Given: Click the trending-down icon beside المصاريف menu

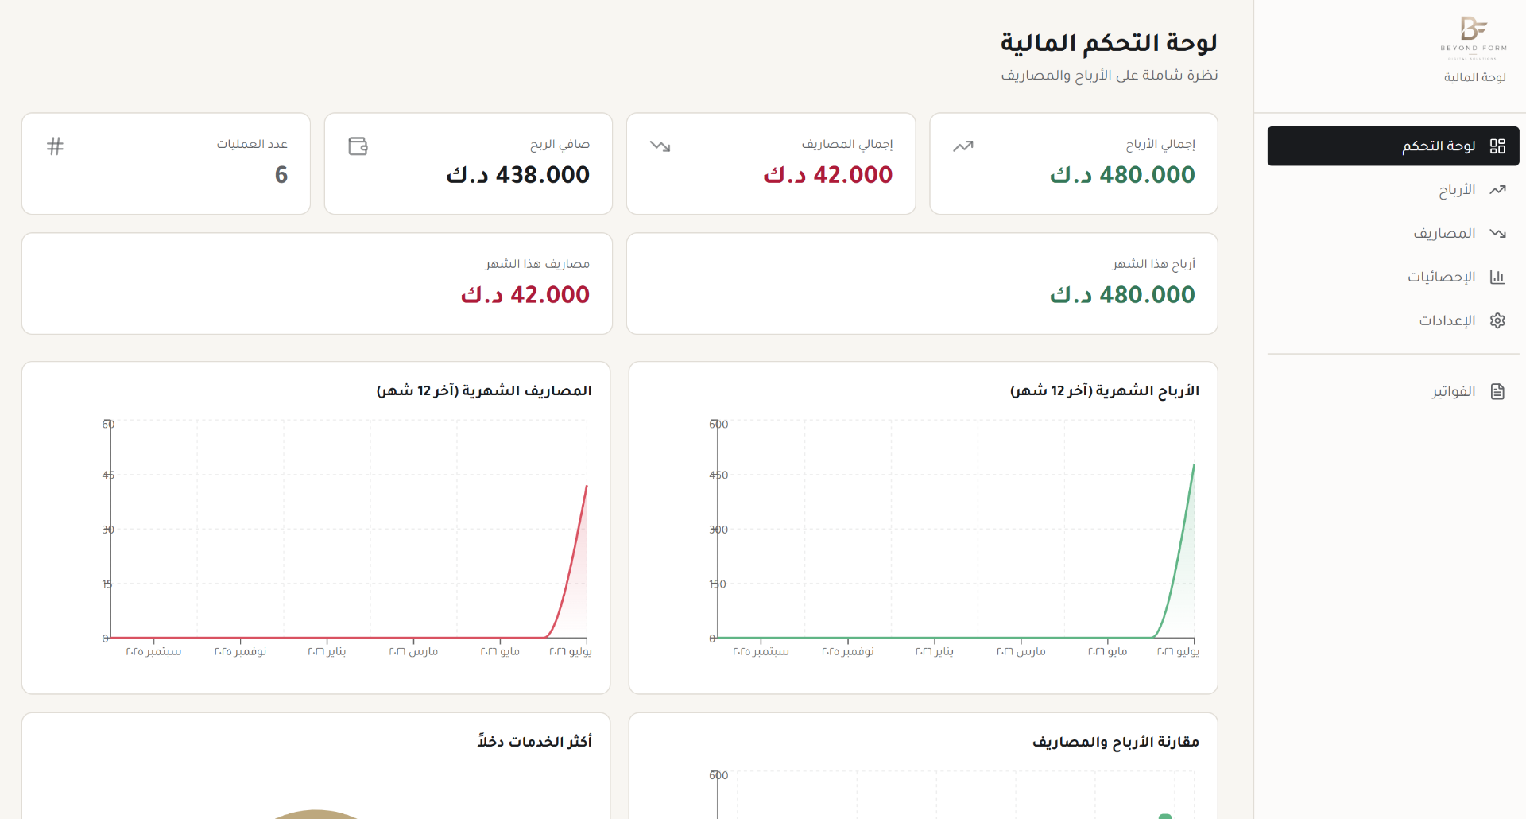Looking at the screenshot, I should 1497,233.
